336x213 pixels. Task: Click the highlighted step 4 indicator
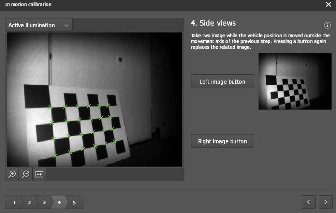tap(59, 202)
